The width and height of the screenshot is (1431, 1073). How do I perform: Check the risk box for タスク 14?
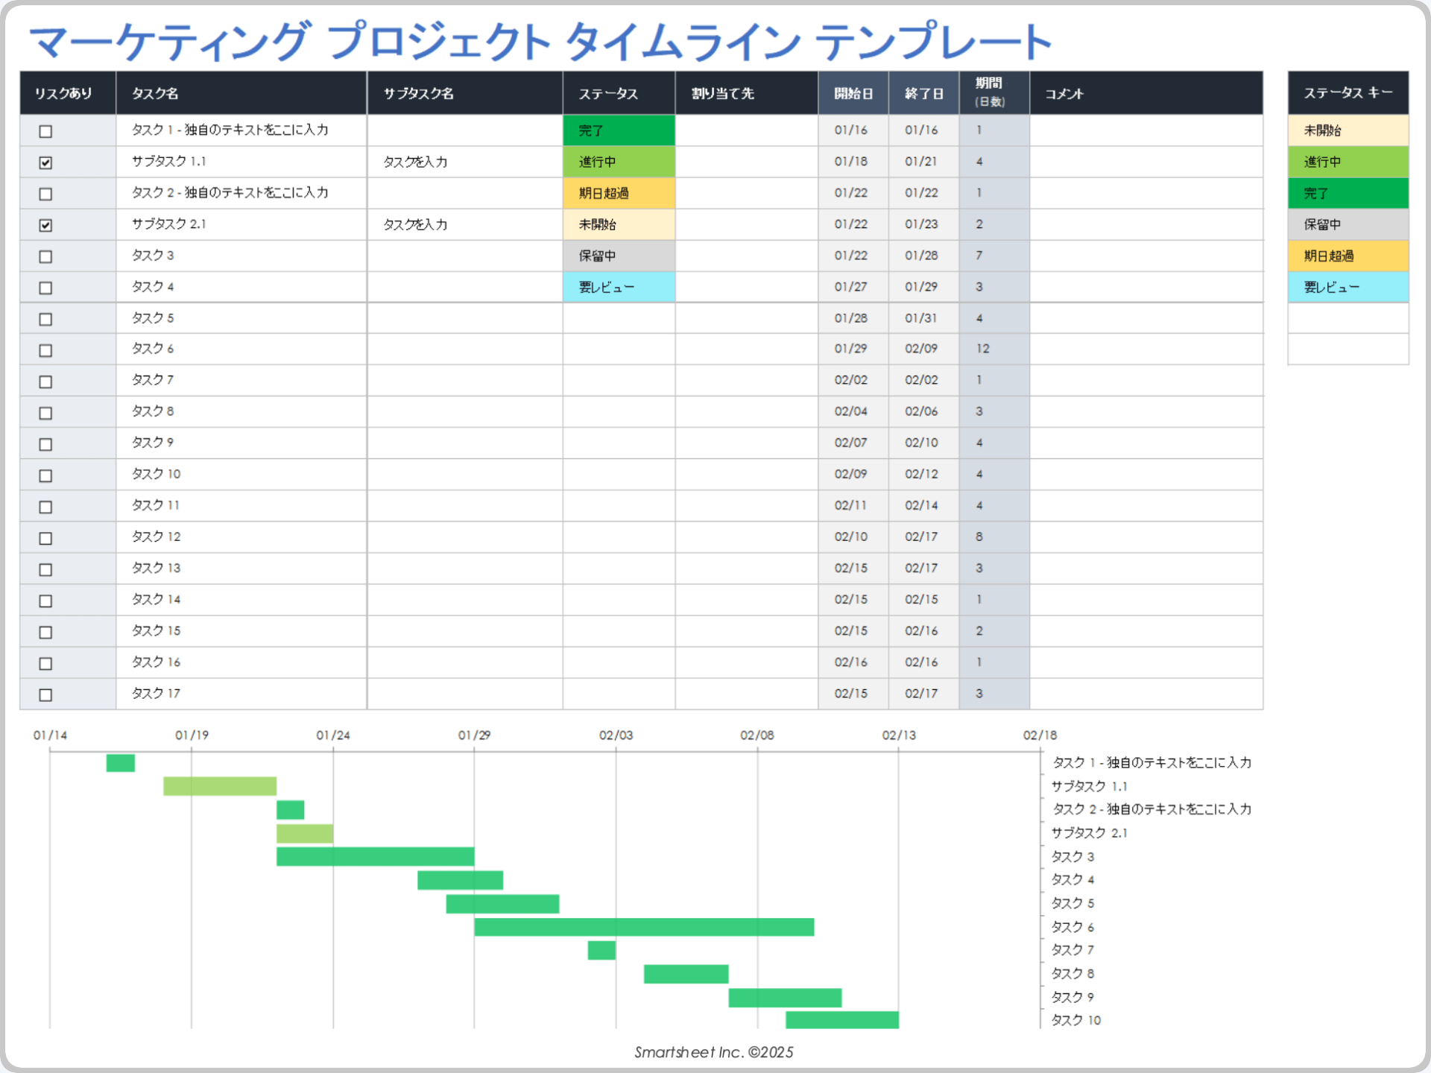click(x=45, y=601)
